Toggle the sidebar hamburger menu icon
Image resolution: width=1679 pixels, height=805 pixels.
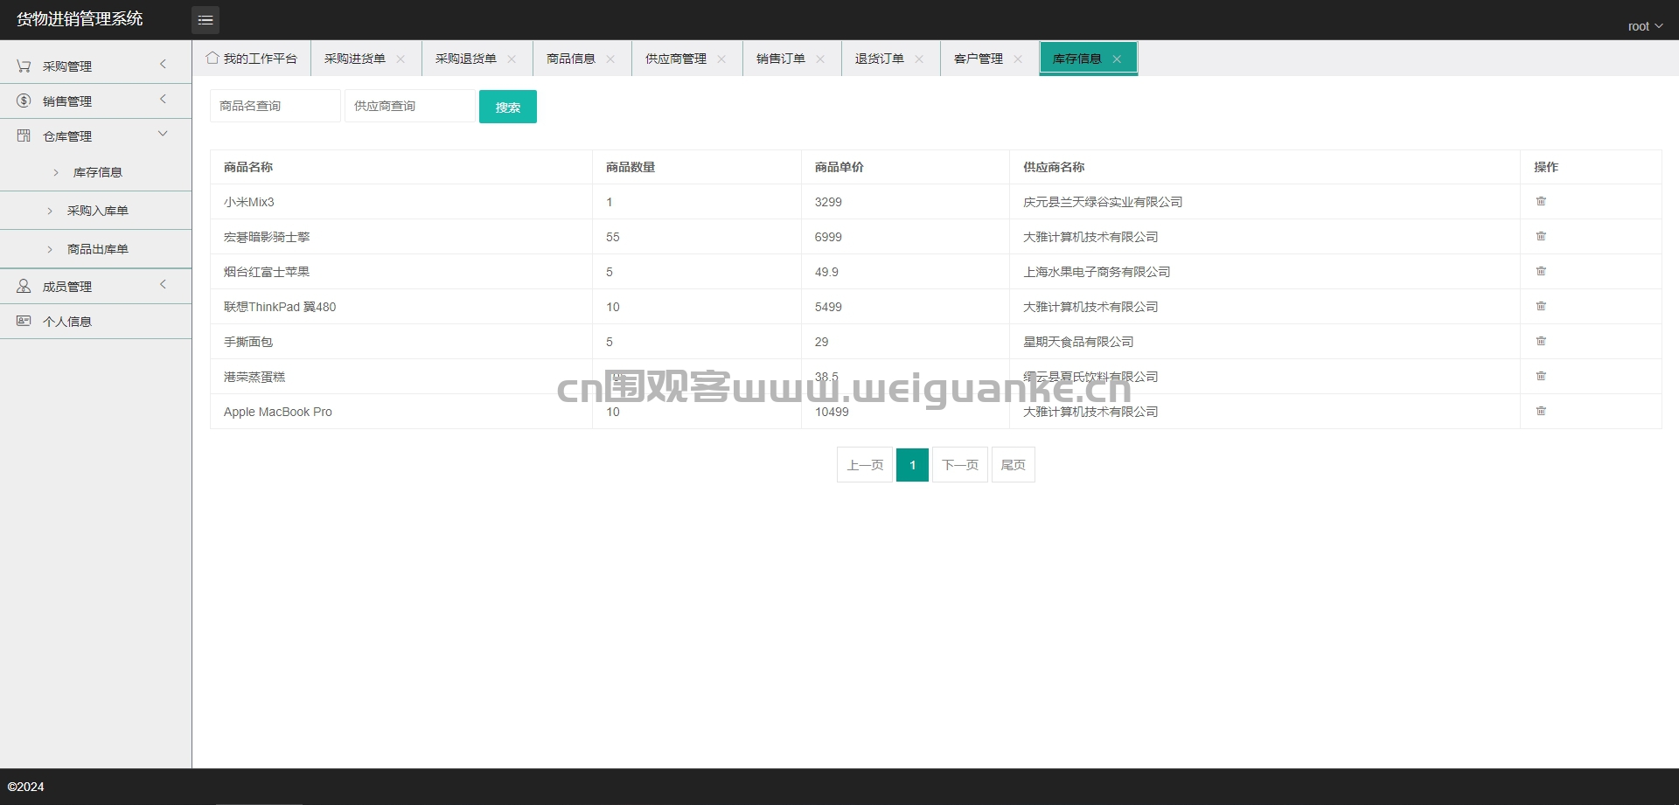tap(206, 20)
